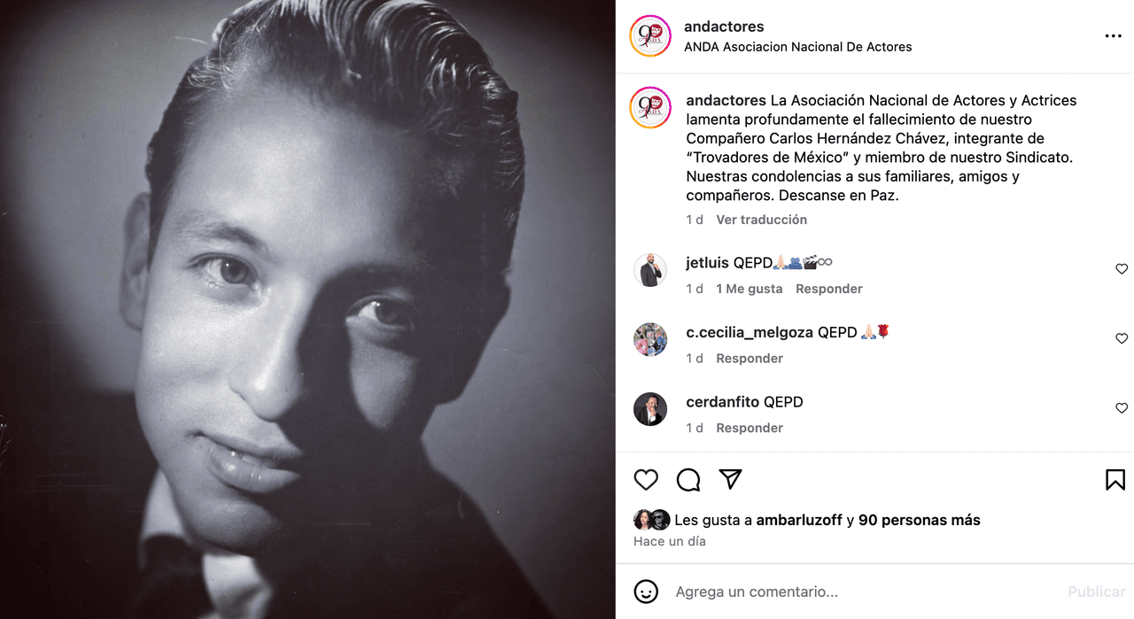Like cerdanfito's comment heart

point(1122,408)
